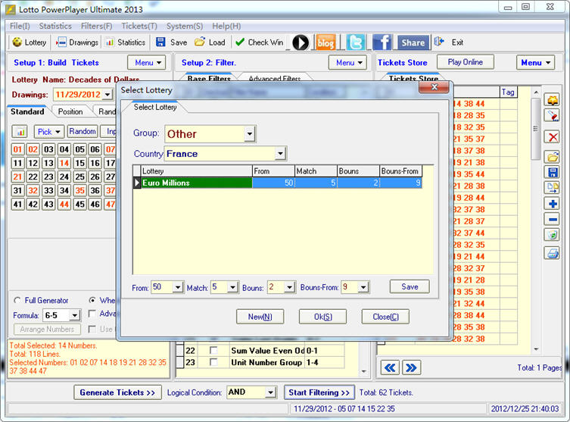This screenshot has width=570, height=422.
Task: Click the open folder icon in Tickets Store
Action: click(553, 157)
